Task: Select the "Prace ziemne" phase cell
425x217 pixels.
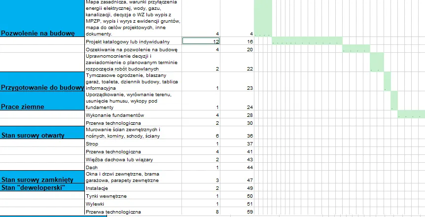Action: 42,101
